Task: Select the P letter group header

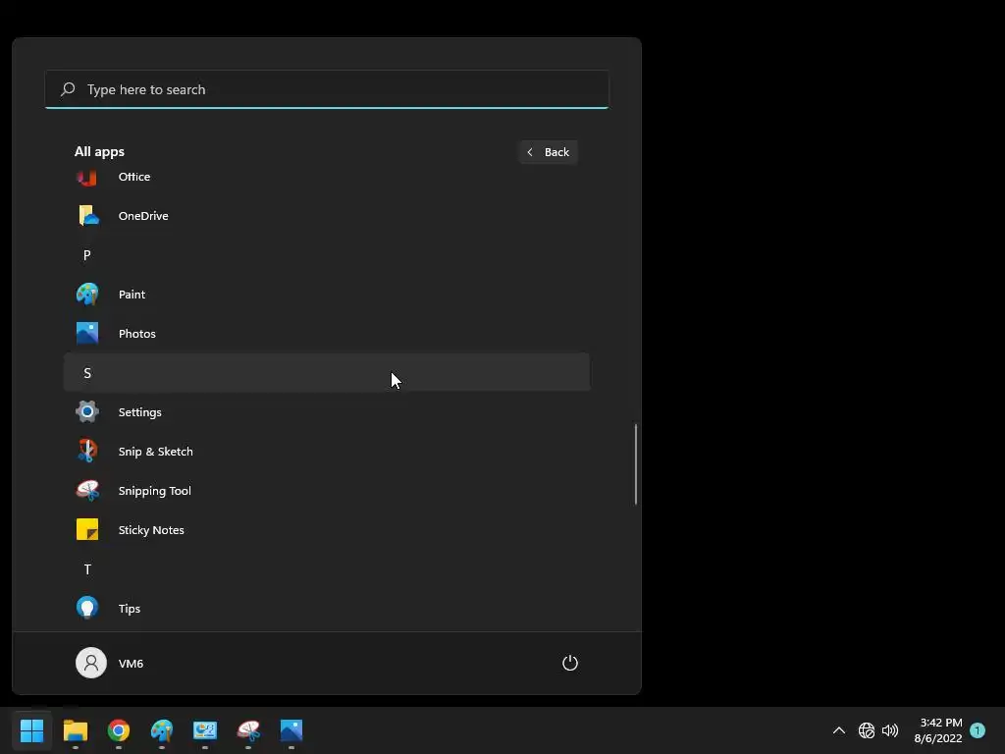Action: coord(326,255)
